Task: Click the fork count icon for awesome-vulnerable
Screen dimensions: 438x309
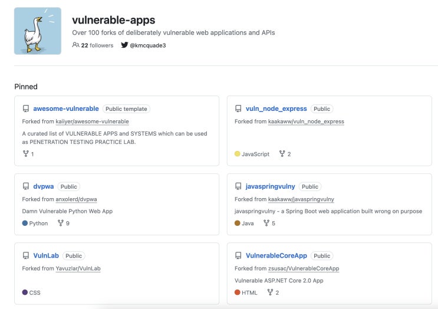Action: (x=26, y=154)
